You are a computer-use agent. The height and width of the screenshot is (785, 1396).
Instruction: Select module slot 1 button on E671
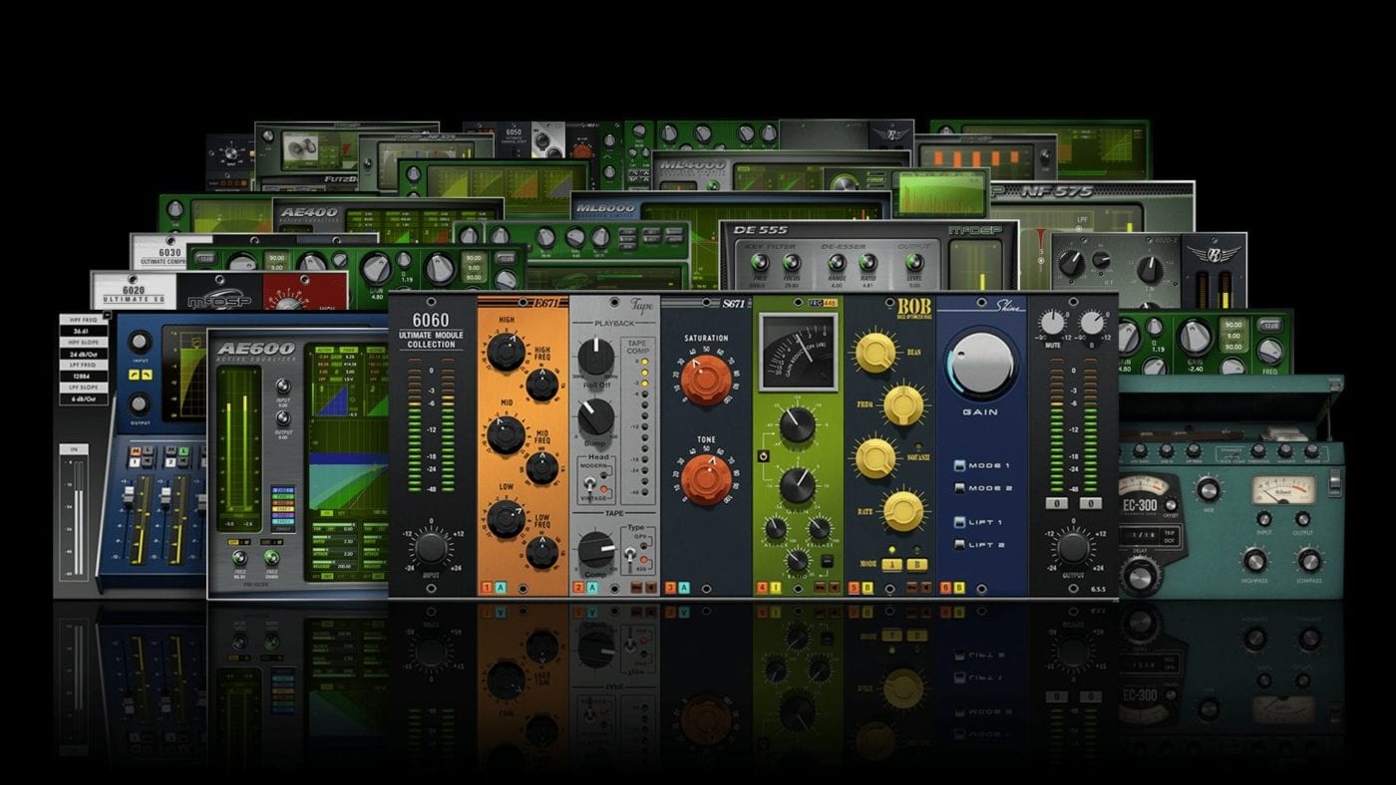(x=487, y=588)
